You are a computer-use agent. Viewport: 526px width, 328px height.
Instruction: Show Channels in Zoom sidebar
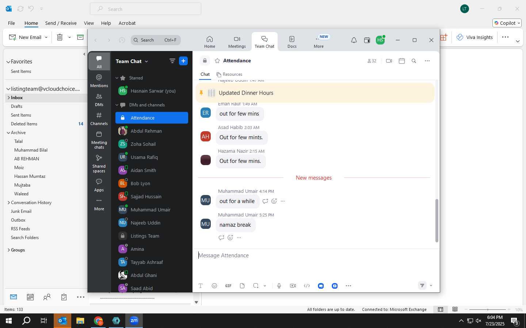pos(99,119)
